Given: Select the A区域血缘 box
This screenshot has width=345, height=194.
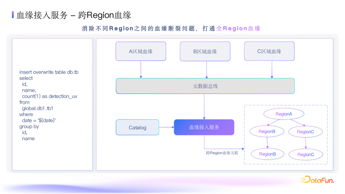Looking at the screenshot, I should (x=141, y=51).
